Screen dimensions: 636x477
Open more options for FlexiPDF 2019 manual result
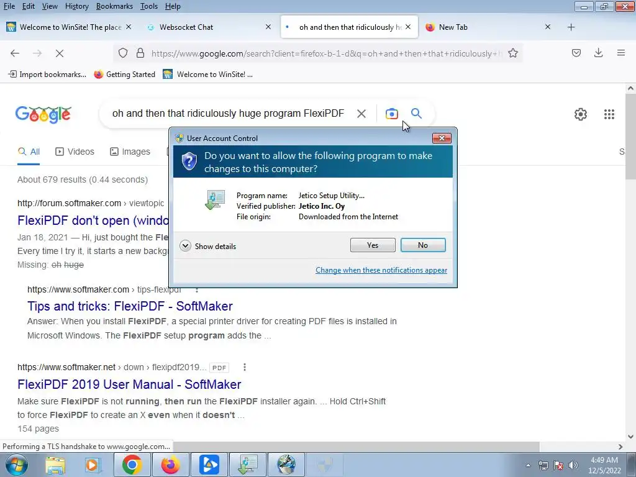[x=244, y=367]
